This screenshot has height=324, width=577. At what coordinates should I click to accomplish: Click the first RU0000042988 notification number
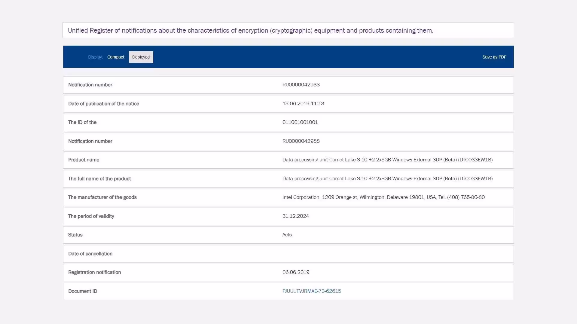pyautogui.click(x=301, y=85)
